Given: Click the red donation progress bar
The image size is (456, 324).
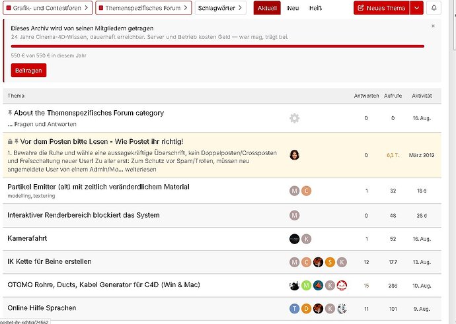Looking at the screenshot, I should tap(217, 46).
